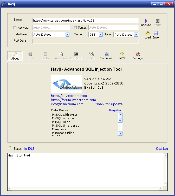Image resolution: width=175 pixels, height=196 pixels.
Task: Maximize the Havij window
Action: pyautogui.click(x=161, y=4)
